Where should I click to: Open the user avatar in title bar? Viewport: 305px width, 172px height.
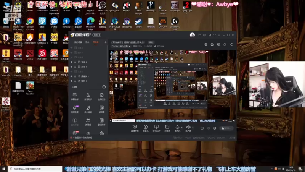coord(192,35)
